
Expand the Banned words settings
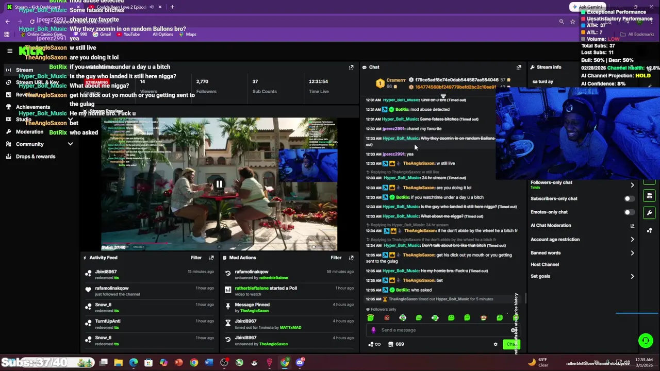[x=632, y=253]
